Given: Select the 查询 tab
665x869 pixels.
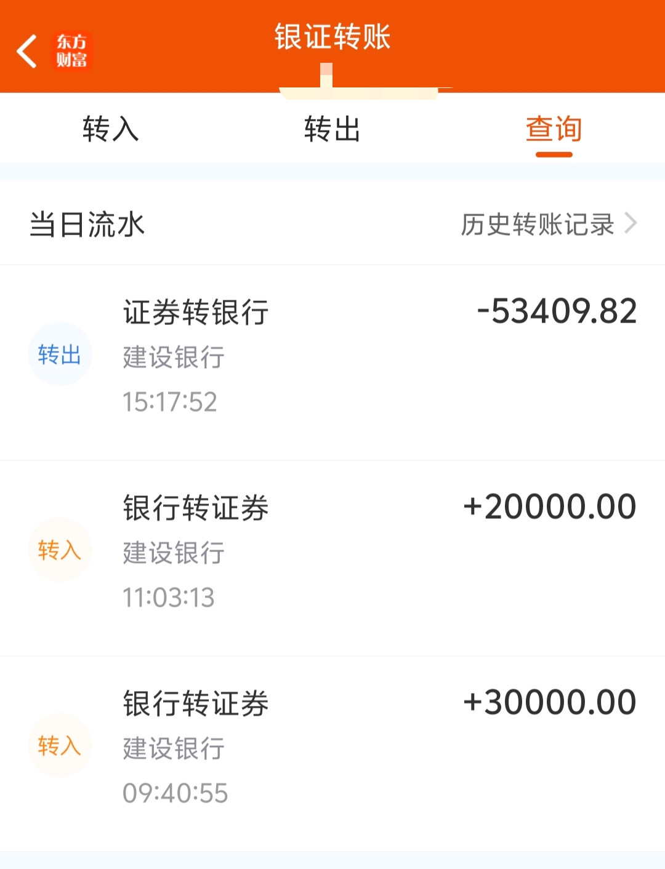Looking at the screenshot, I should point(554,129).
